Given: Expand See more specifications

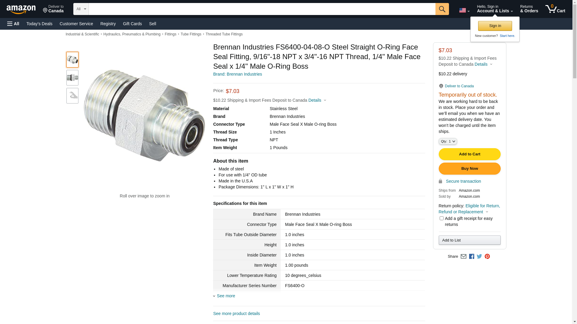Looking at the screenshot, I should [226, 296].
